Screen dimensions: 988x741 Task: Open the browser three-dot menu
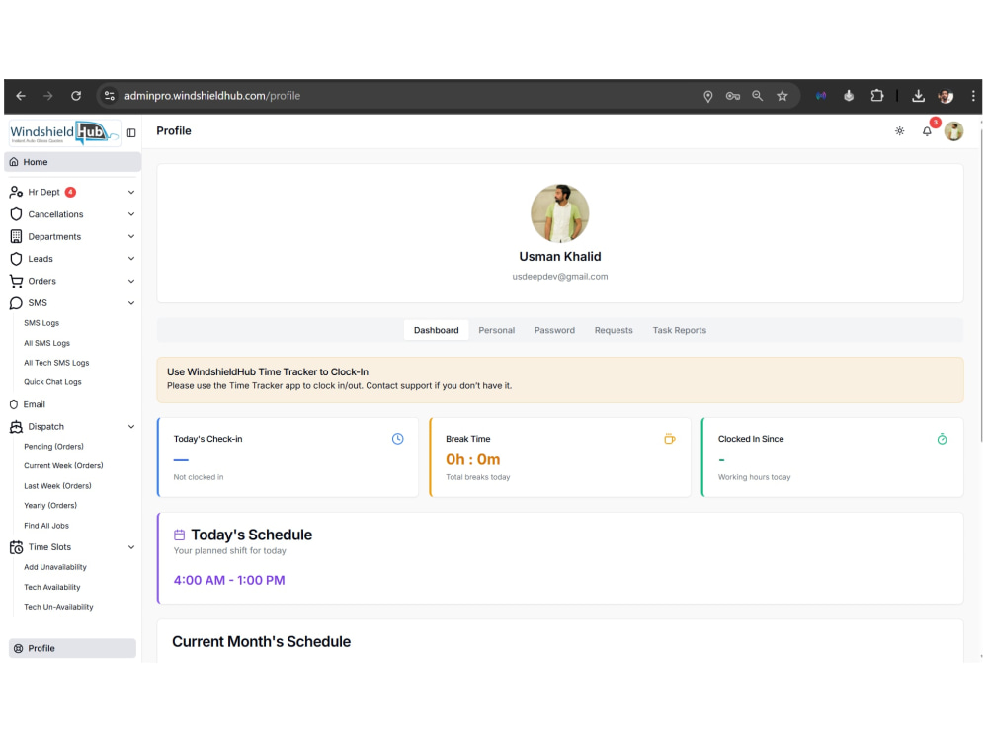pyautogui.click(x=973, y=96)
